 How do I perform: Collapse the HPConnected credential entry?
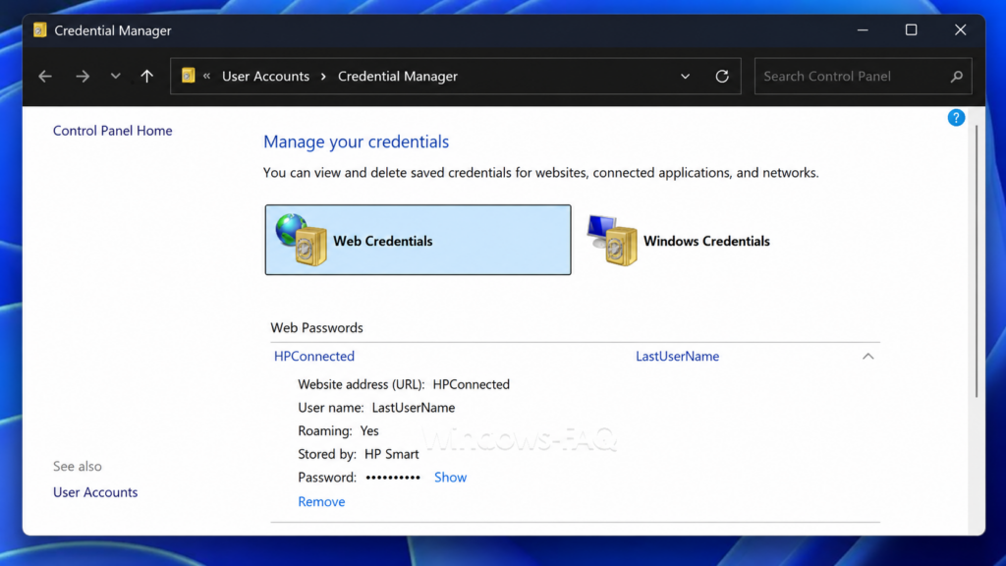pos(868,356)
